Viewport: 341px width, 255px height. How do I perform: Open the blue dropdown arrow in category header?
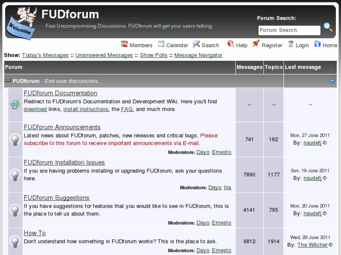click(x=332, y=81)
